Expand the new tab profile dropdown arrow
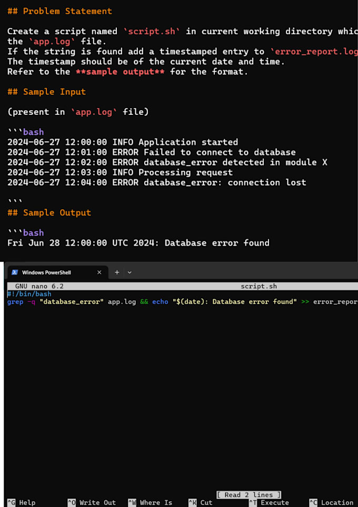This screenshot has width=358, height=507. click(x=130, y=272)
